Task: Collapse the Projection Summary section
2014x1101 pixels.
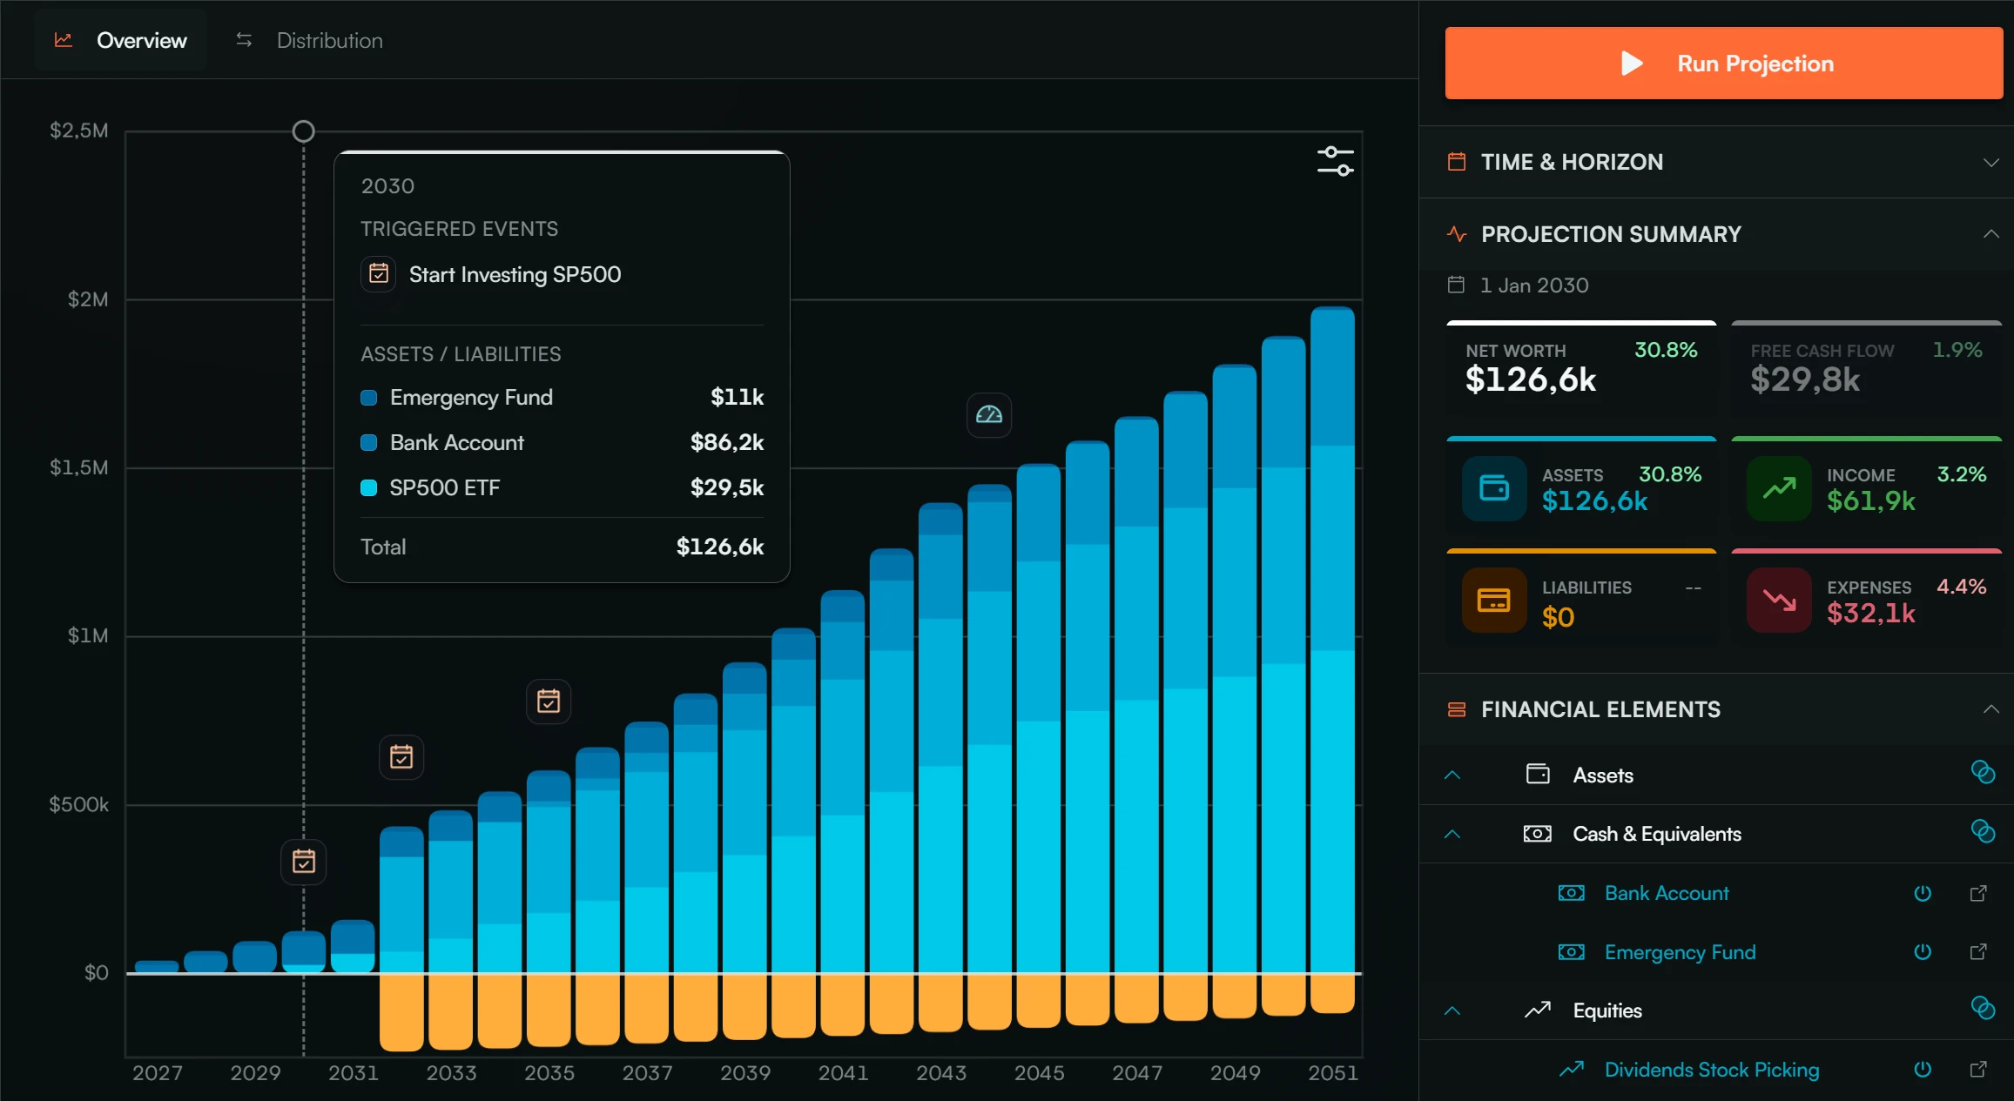Action: [1990, 234]
